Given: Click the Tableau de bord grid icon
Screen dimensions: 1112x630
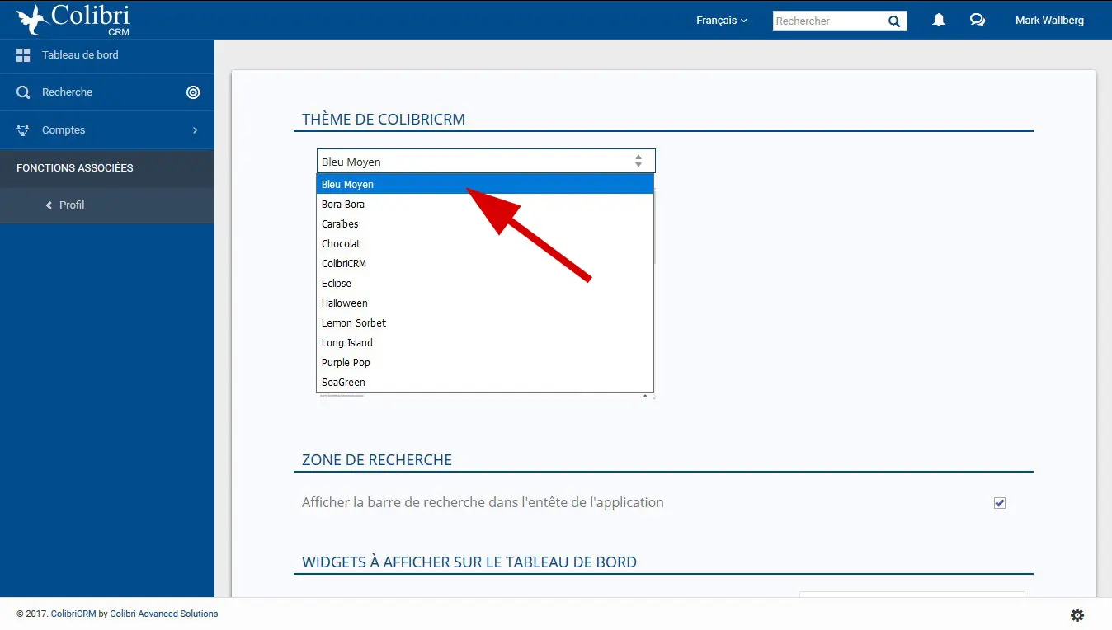Looking at the screenshot, I should coord(23,55).
